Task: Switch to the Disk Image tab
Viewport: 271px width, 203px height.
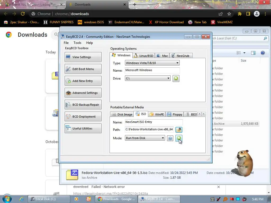Action: [122, 114]
